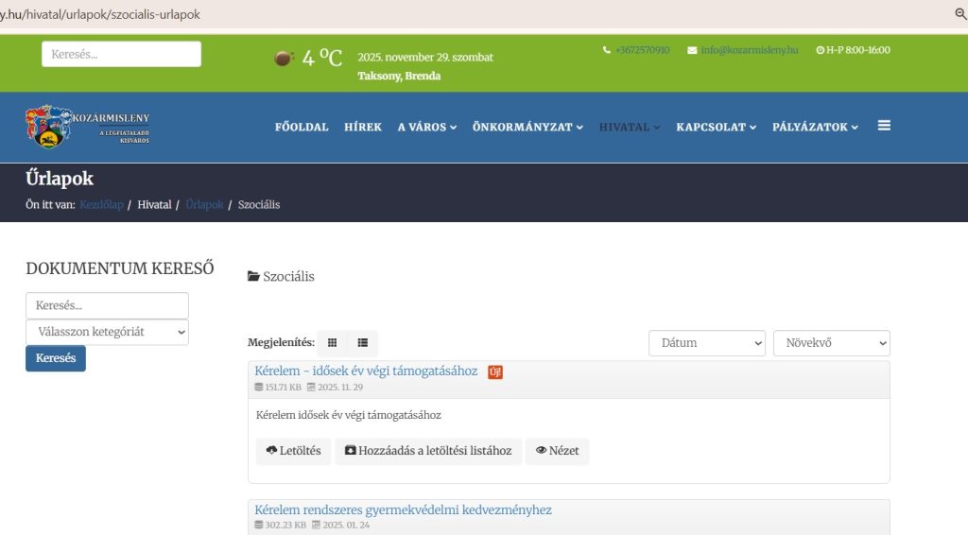Open 'Kérelem rendszeres gyermekvédelmi kedvezményhez' link
Viewport: 968px width, 535px height.
tap(403, 510)
